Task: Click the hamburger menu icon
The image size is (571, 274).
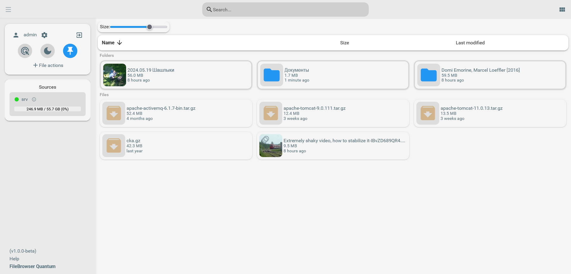Action: pos(8,10)
